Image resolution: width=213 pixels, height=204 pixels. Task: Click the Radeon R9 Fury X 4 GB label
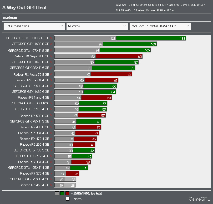tap(32, 80)
